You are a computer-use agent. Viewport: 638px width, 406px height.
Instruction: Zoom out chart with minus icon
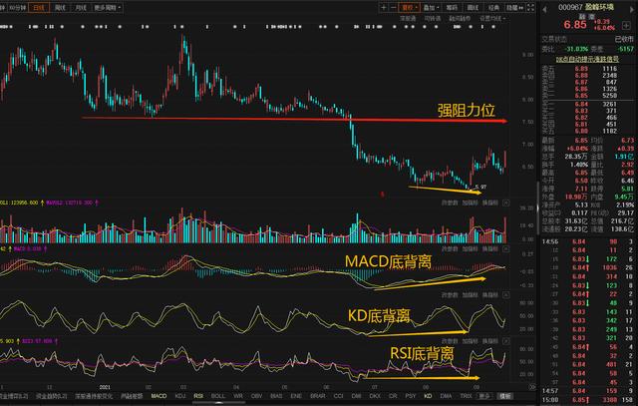[393, 7]
